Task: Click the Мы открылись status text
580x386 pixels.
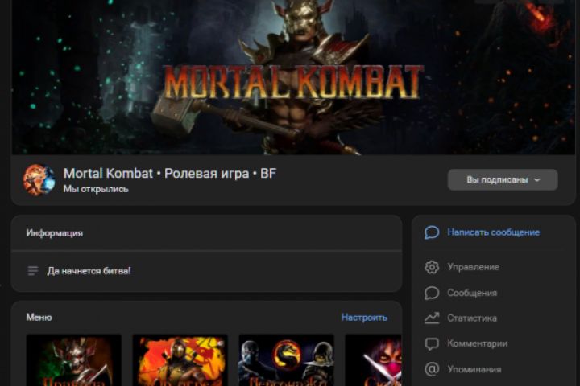Action: (x=96, y=189)
